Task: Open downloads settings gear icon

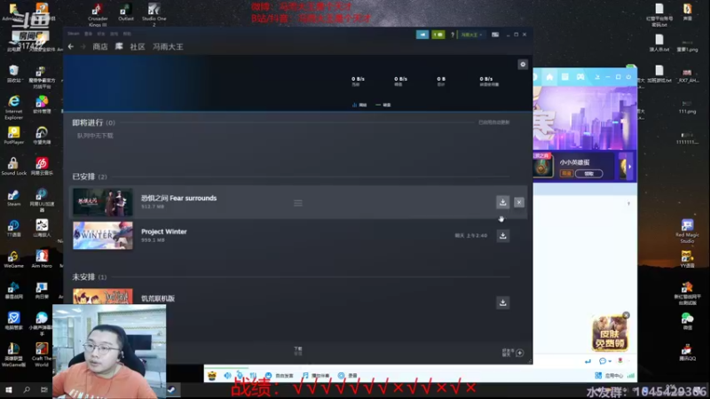Action: point(523,64)
